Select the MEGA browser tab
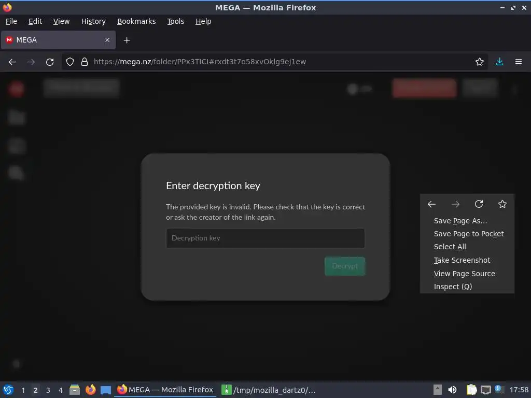 tap(58, 40)
